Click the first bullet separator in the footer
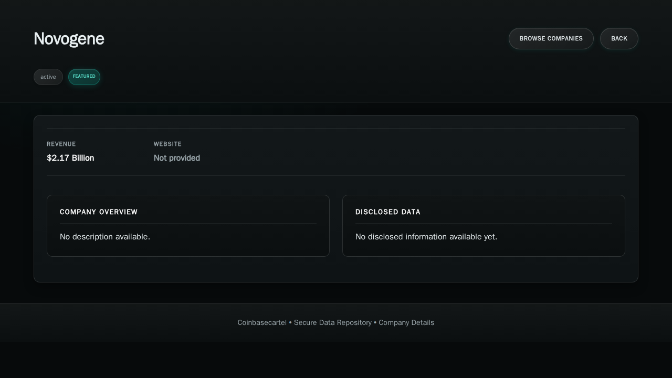This screenshot has height=378, width=672. (x=290, y=322)
